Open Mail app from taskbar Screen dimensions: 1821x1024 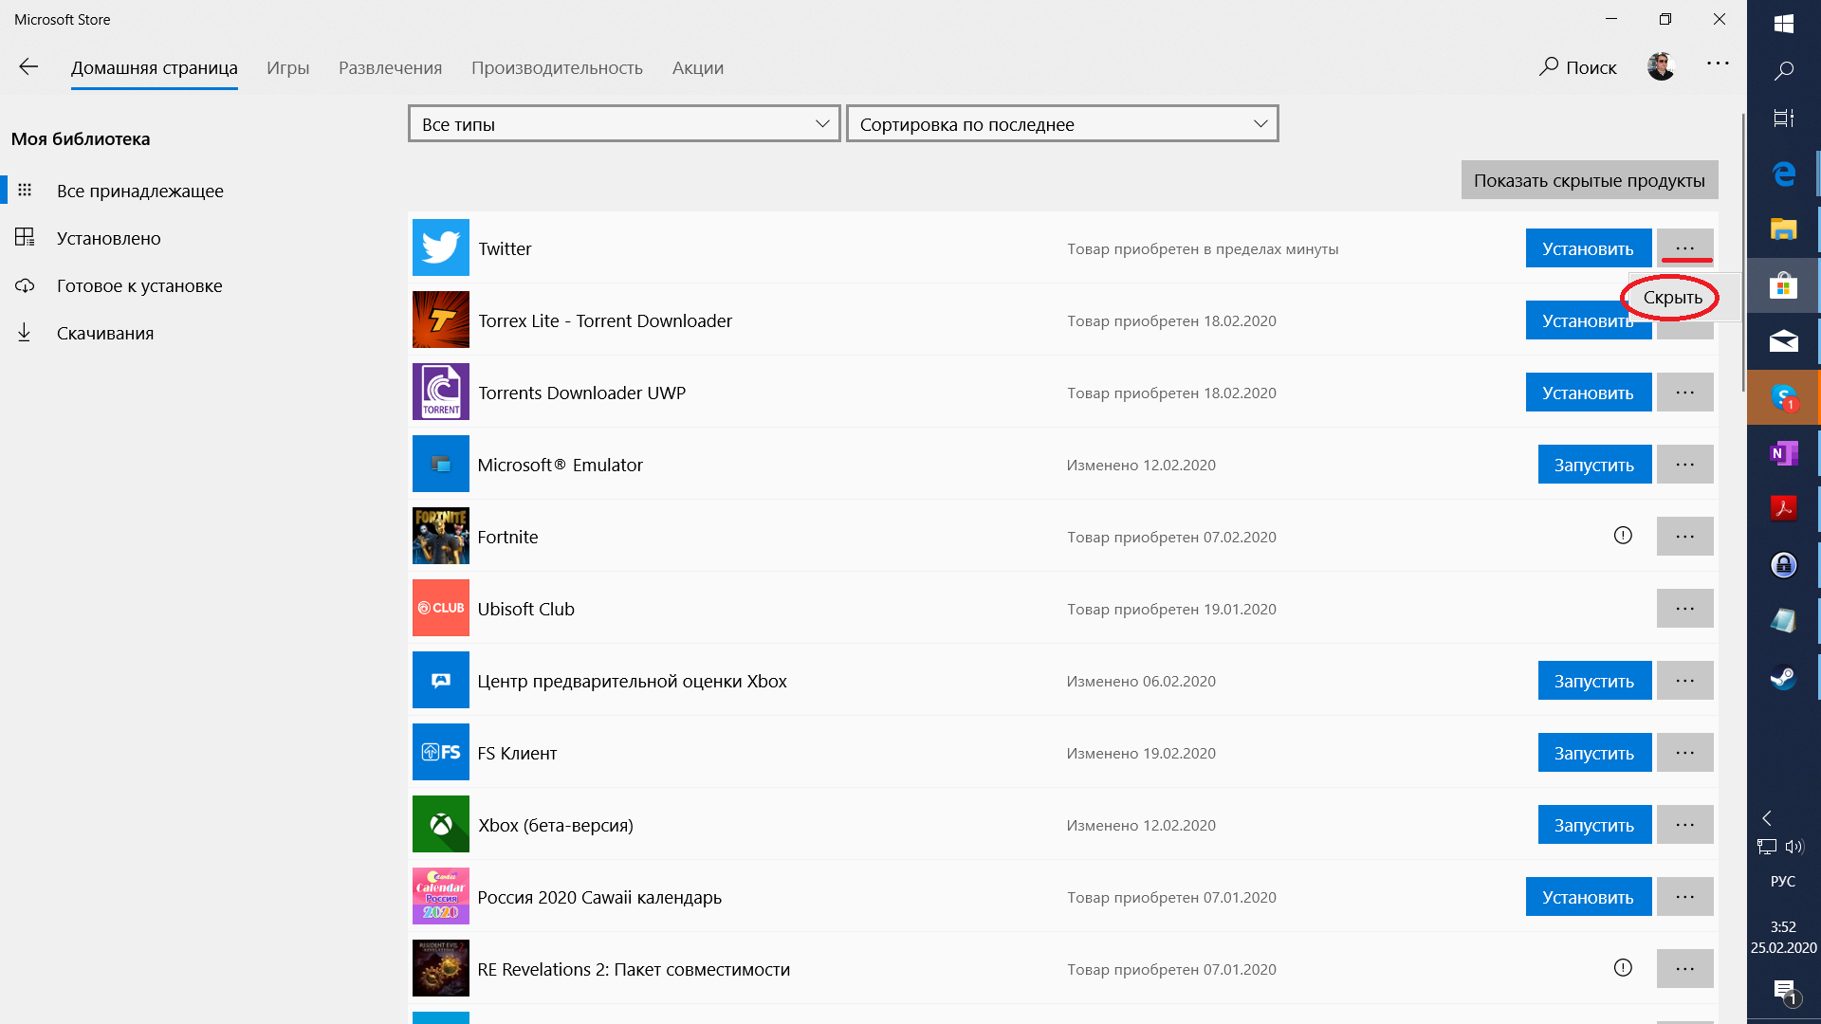tap(1783, 340)
